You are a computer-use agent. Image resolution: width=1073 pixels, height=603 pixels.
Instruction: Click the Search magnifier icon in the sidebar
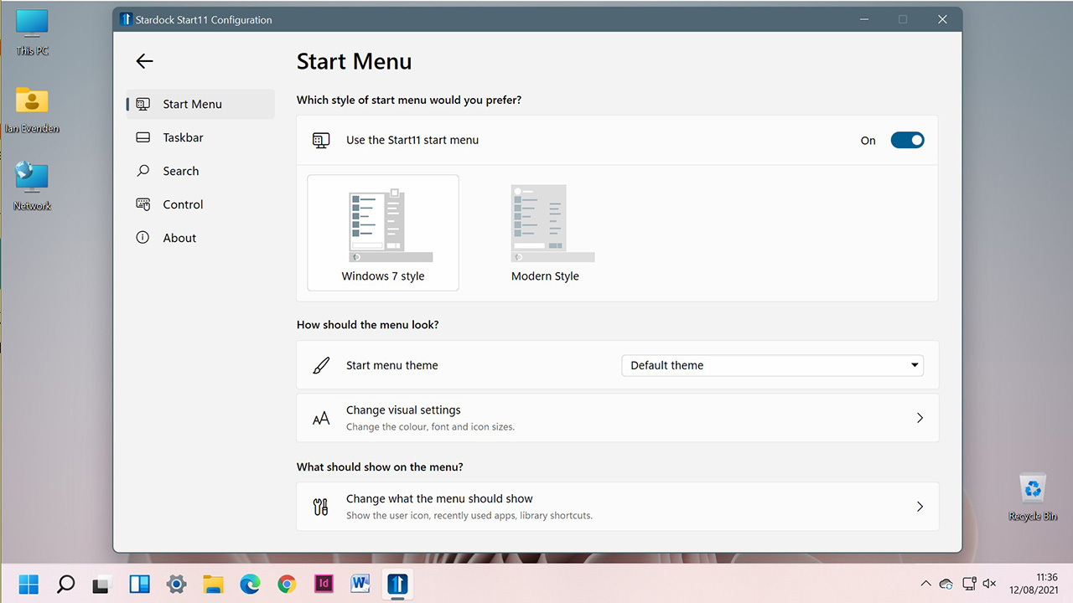click(x=142, y=171)
